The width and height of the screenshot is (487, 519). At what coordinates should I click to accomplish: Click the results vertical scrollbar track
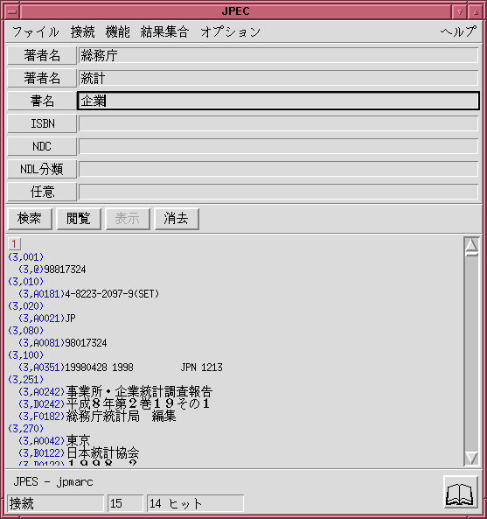click(x=471, y=353)
